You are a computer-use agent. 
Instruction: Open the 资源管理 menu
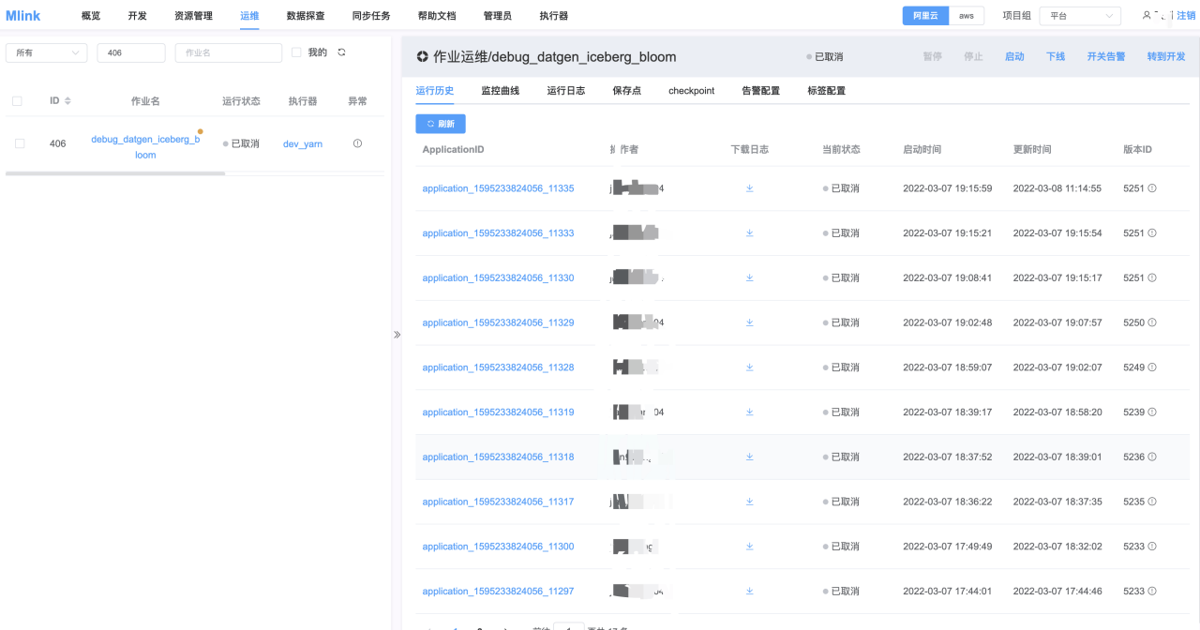point(193,16)
